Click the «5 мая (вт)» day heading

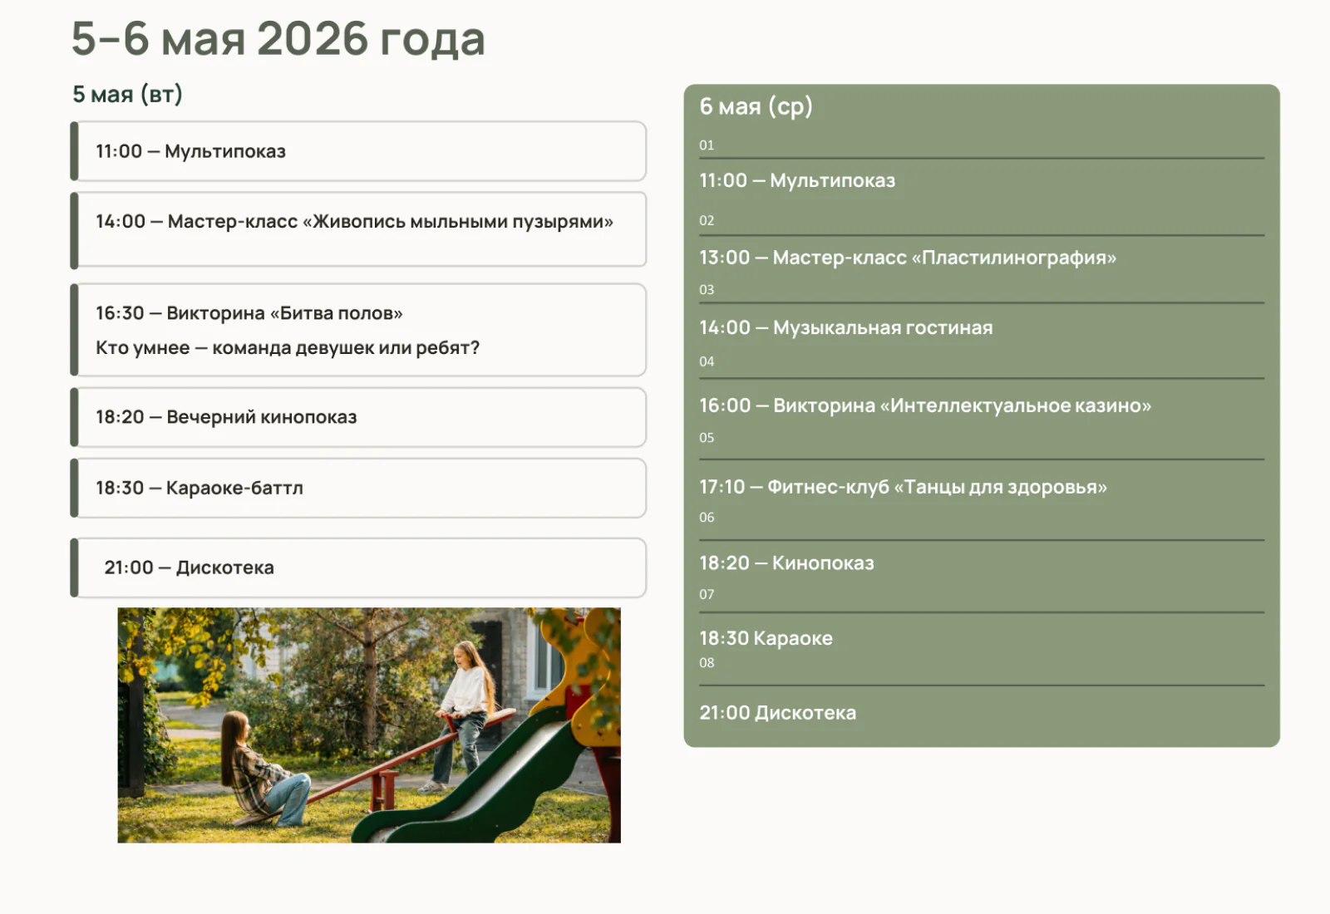click(127, 94)
